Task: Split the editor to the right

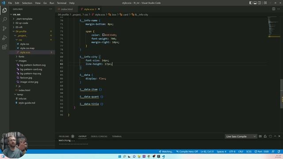Action: pos(274,9)
